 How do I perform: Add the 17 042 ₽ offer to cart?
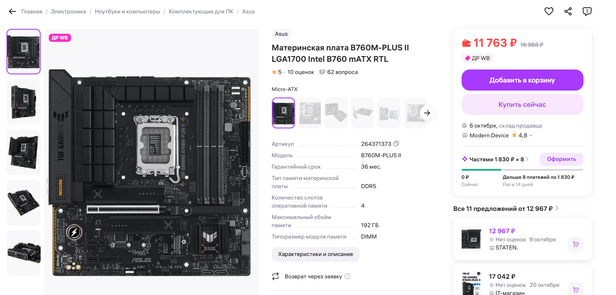coord(575,289)
